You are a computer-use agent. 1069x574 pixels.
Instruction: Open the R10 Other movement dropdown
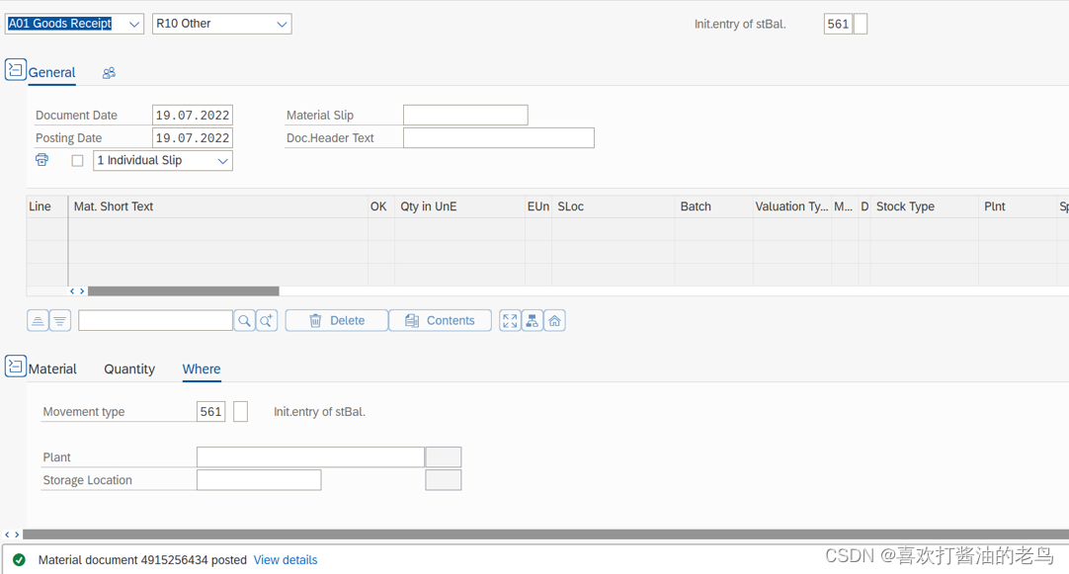[281, 23]
